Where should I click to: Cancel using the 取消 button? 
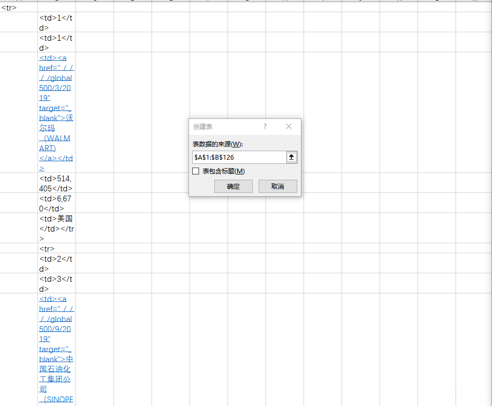278,186
